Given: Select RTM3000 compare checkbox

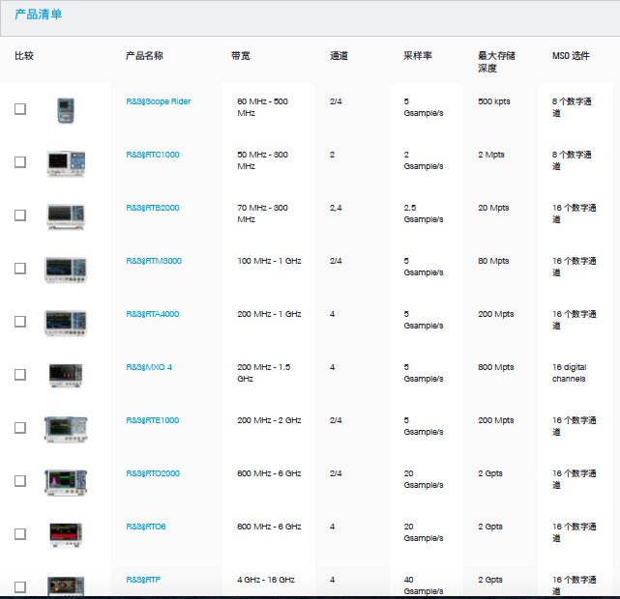Looking at the screenshot, I should (x=20, y=269).
